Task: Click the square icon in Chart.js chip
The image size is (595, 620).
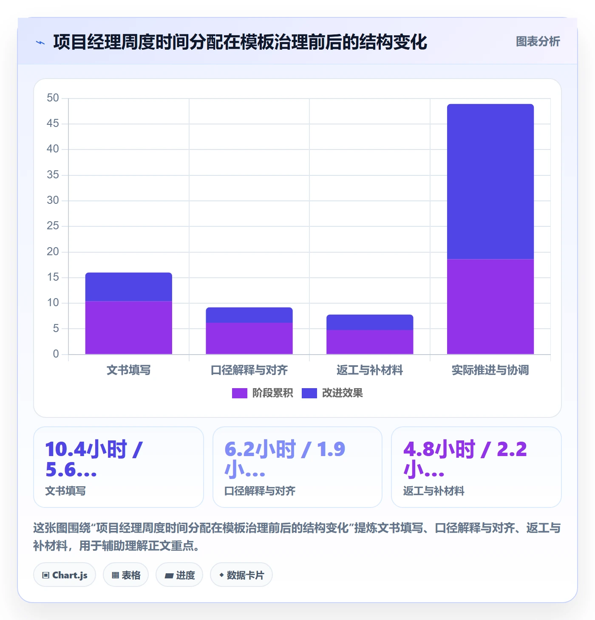Action: (x=46, y=575)
